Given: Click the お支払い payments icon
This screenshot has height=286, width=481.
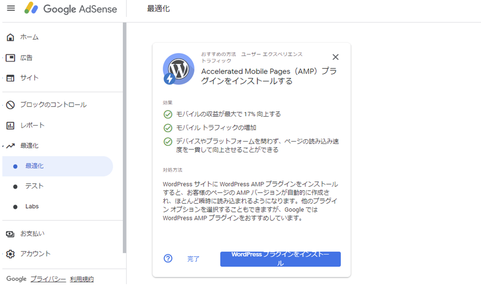Looking at the screenshot, I should click(10, 234).
